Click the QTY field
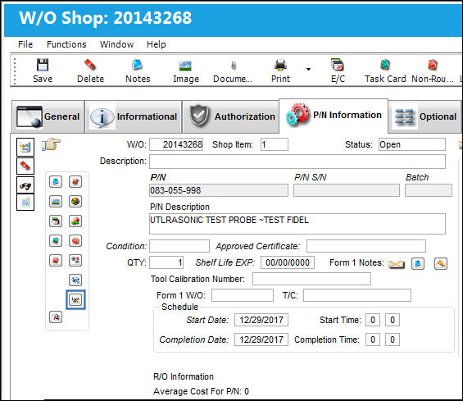 pos(166,262)
